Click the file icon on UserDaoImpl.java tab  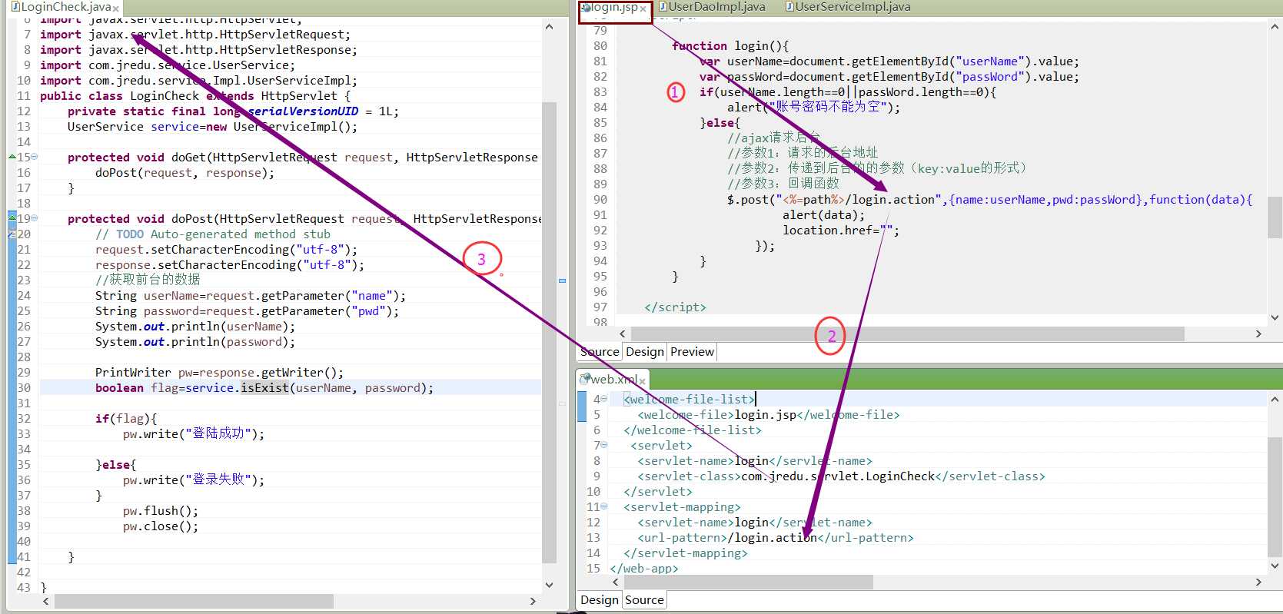(x=663, y=7)
